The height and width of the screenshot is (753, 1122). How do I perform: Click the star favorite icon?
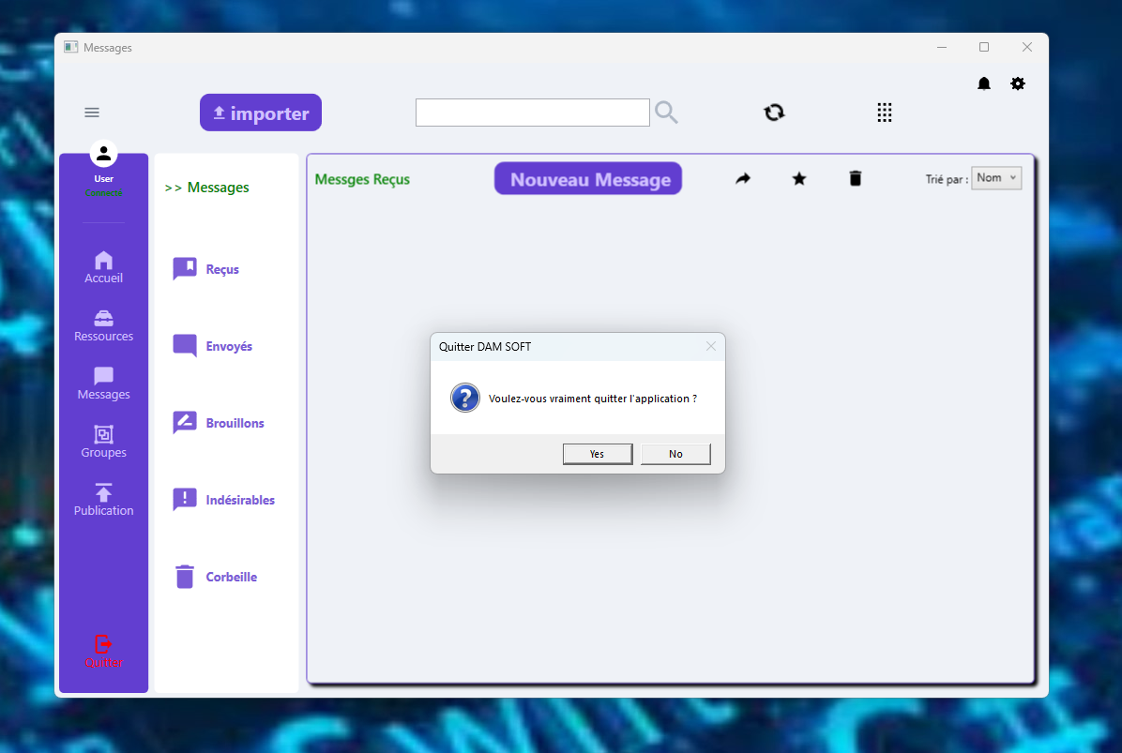pyautogui.click(x=799, y=178)
